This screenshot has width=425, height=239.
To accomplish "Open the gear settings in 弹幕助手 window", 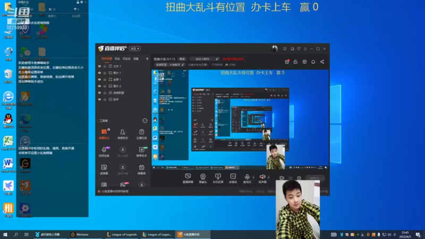I will (x=82, y=2).
